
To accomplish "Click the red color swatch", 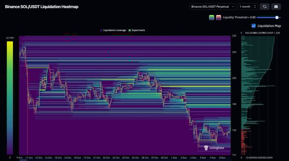I will [218, 18].
